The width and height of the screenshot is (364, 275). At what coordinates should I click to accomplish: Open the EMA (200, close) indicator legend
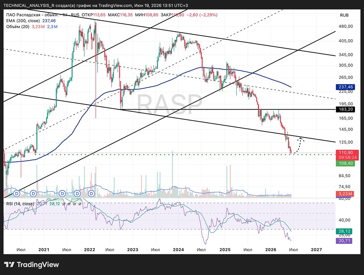coord(23,21)
